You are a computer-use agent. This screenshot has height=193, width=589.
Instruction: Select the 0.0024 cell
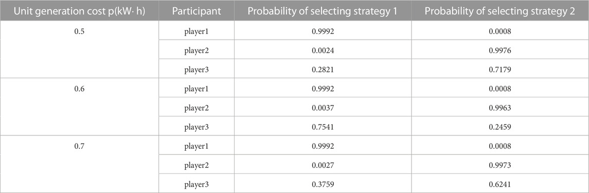point(323,50)
